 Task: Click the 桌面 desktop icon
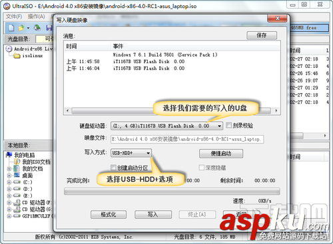point(17,176)
